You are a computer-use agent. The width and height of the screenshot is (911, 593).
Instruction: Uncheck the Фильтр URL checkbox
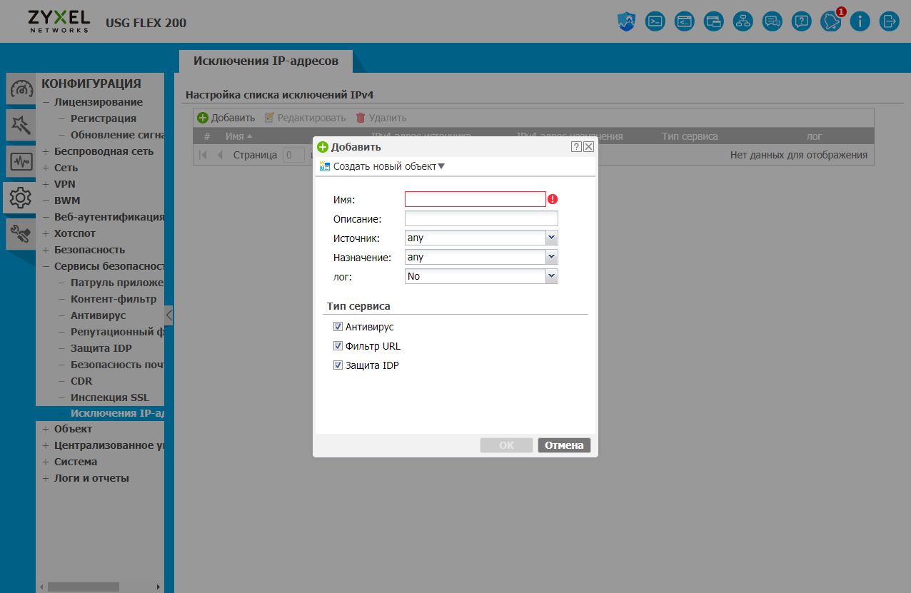pyautogui.click(x=338, y=346)
